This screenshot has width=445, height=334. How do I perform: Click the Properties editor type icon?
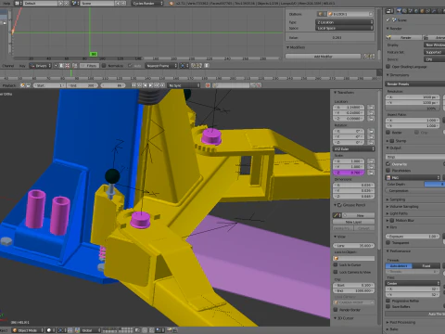[x=389, y=11]
